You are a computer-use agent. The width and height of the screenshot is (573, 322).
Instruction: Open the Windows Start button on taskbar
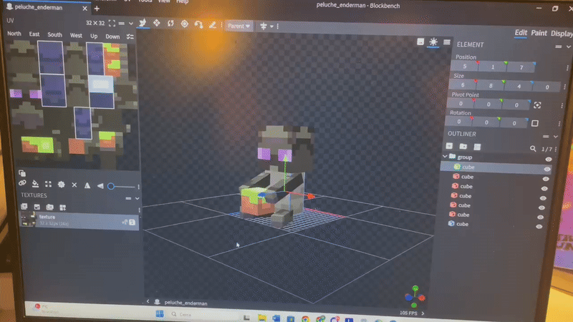tap(160, 314)
